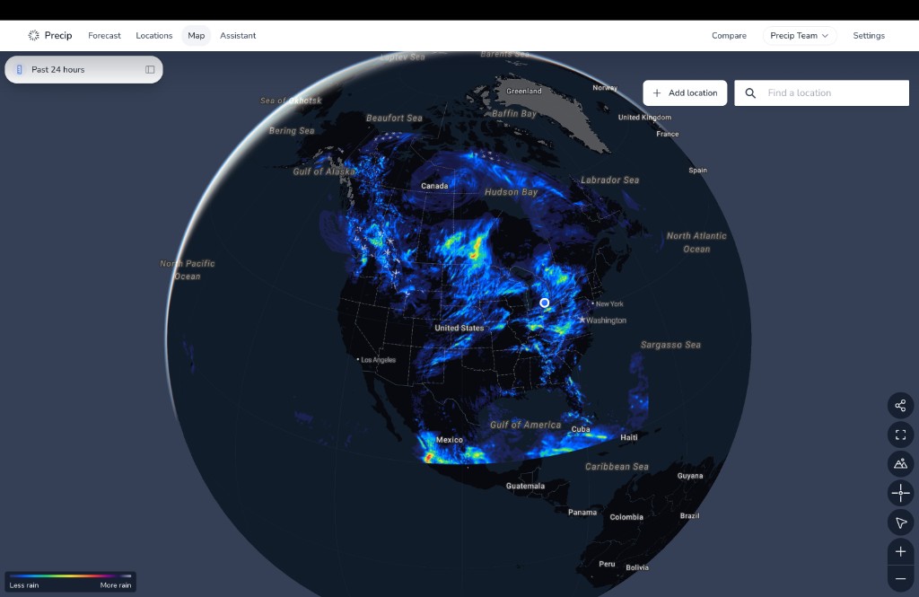Click the Hudson Bay label

pyautogui.click(x=511, y=192)
